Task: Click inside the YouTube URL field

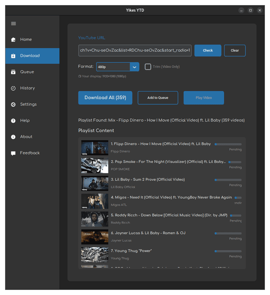Action: coord(135,50)
